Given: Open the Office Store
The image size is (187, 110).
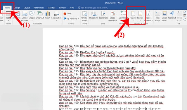Looking at the screenshot, I should coord(67,14).
